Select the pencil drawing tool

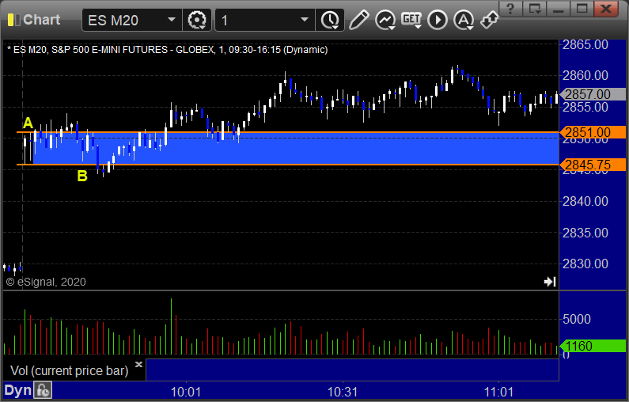point(358,20)
